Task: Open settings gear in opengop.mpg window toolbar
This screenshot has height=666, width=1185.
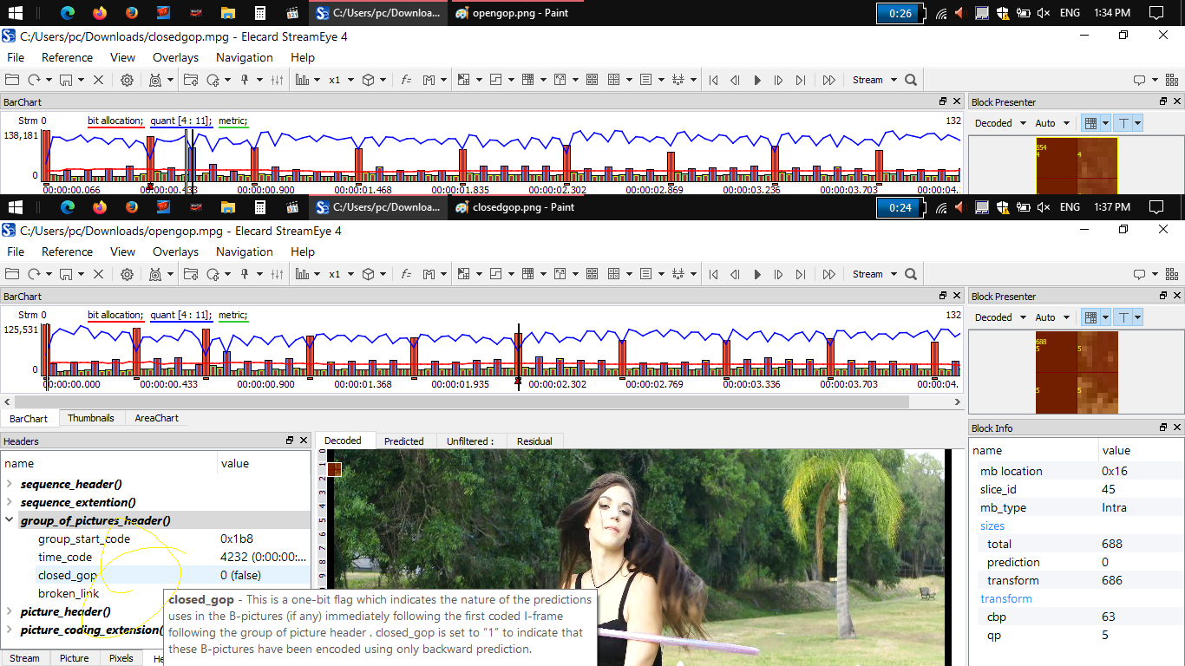Action: [x=127, y=274]
